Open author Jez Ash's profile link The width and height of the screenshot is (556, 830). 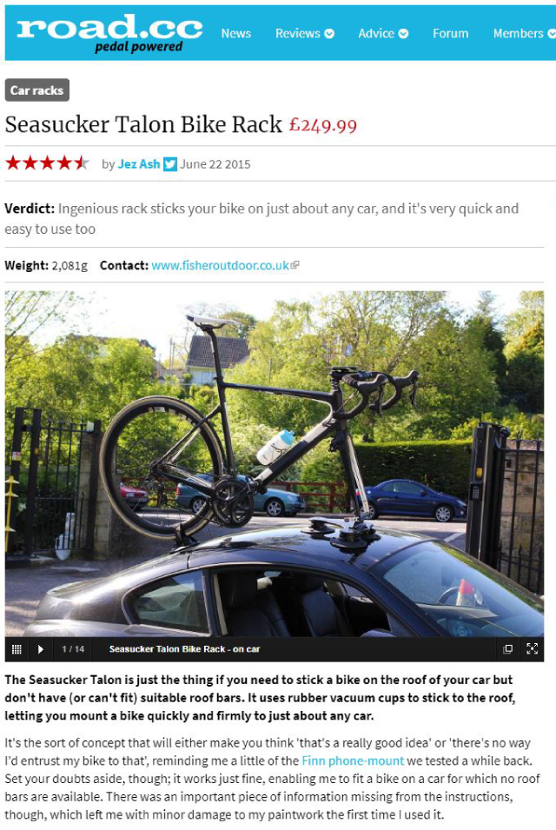(139, 164)
